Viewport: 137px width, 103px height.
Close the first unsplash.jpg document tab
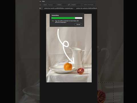point(74,8)
